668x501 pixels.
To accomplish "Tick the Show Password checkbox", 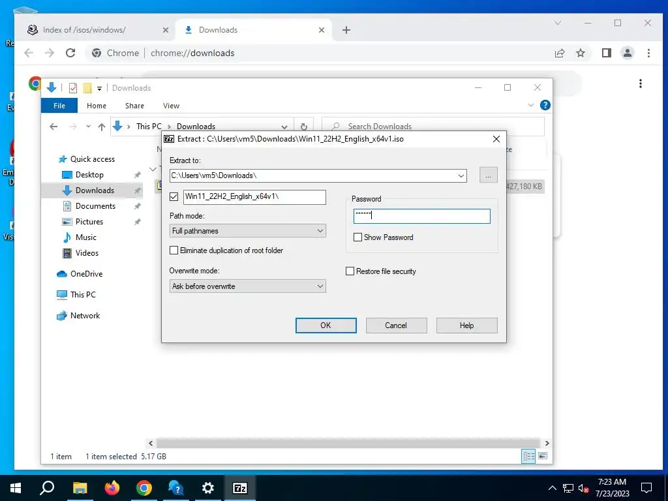I will [x=358, y=237].
